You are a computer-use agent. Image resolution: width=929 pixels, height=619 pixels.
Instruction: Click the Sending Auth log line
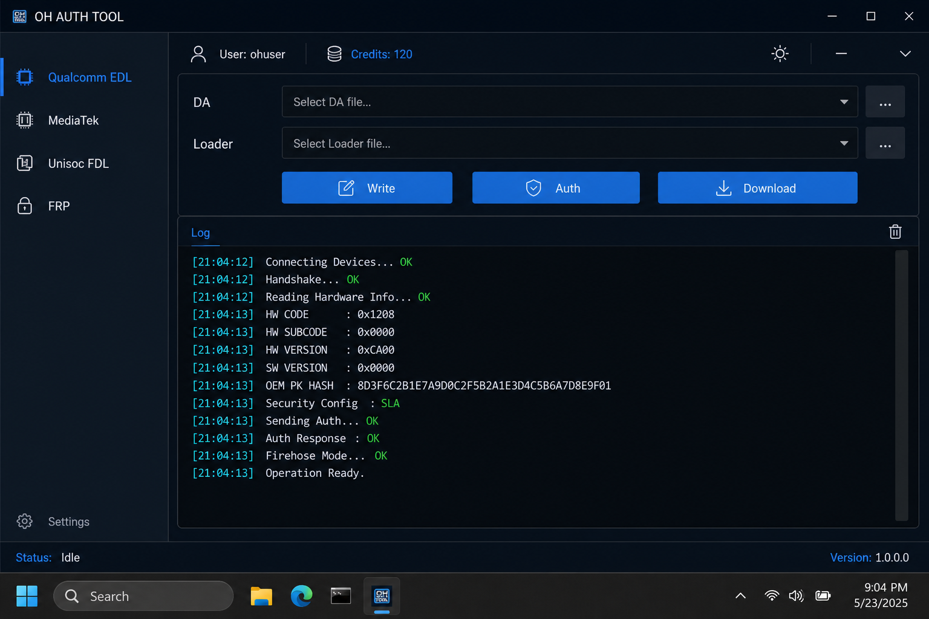coord(285,421)
